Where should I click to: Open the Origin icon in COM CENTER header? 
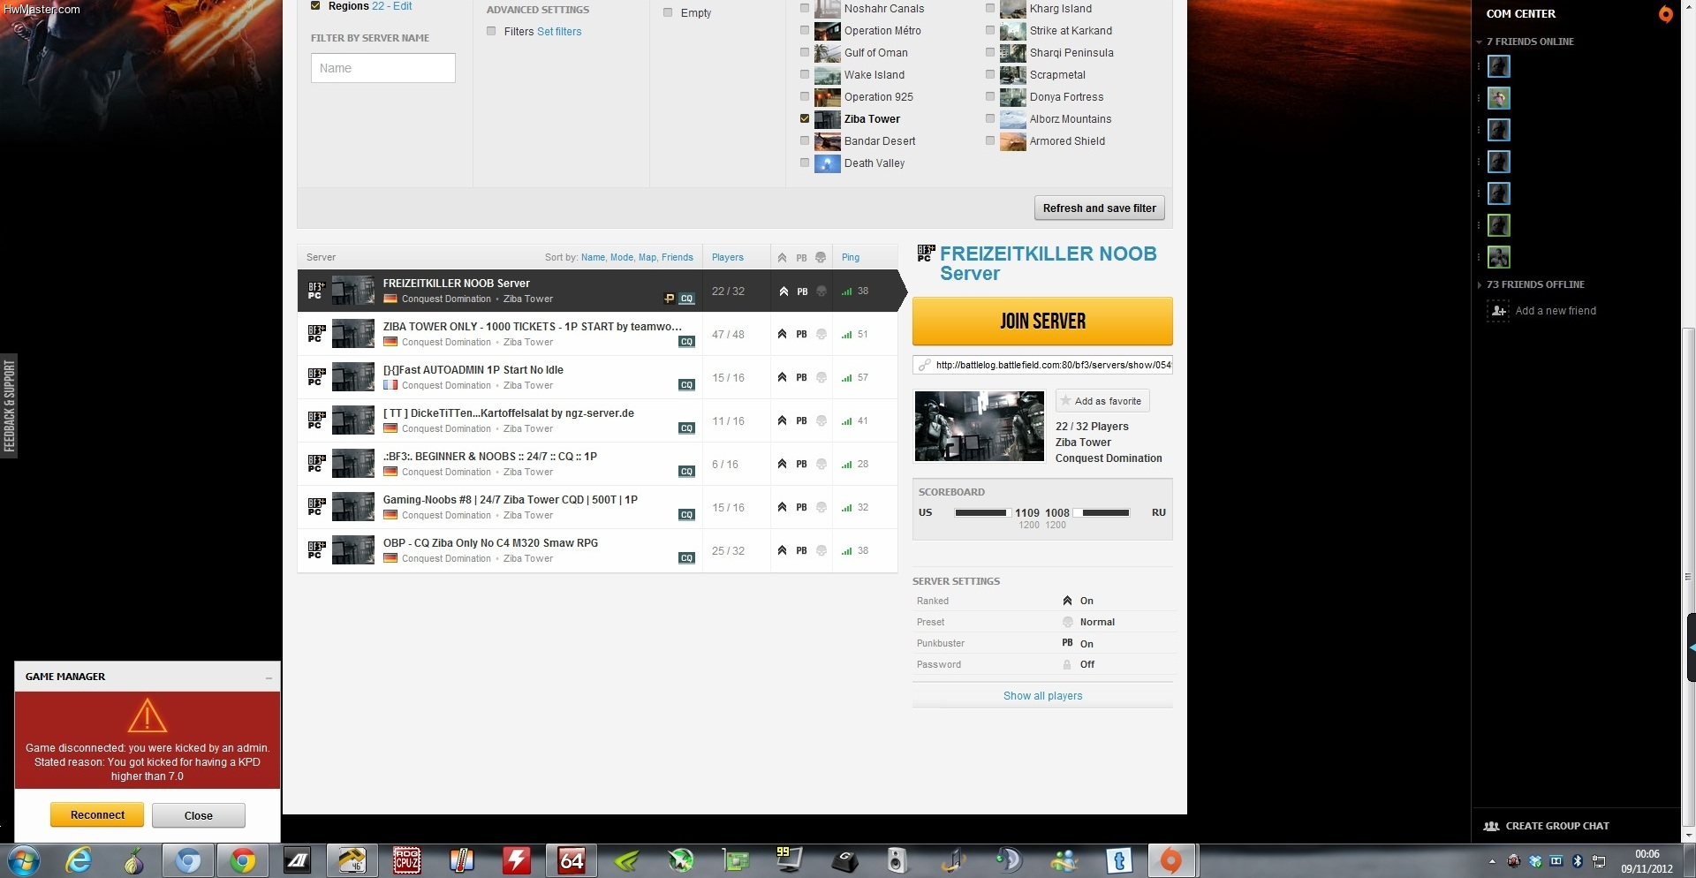coord(1665,14)
